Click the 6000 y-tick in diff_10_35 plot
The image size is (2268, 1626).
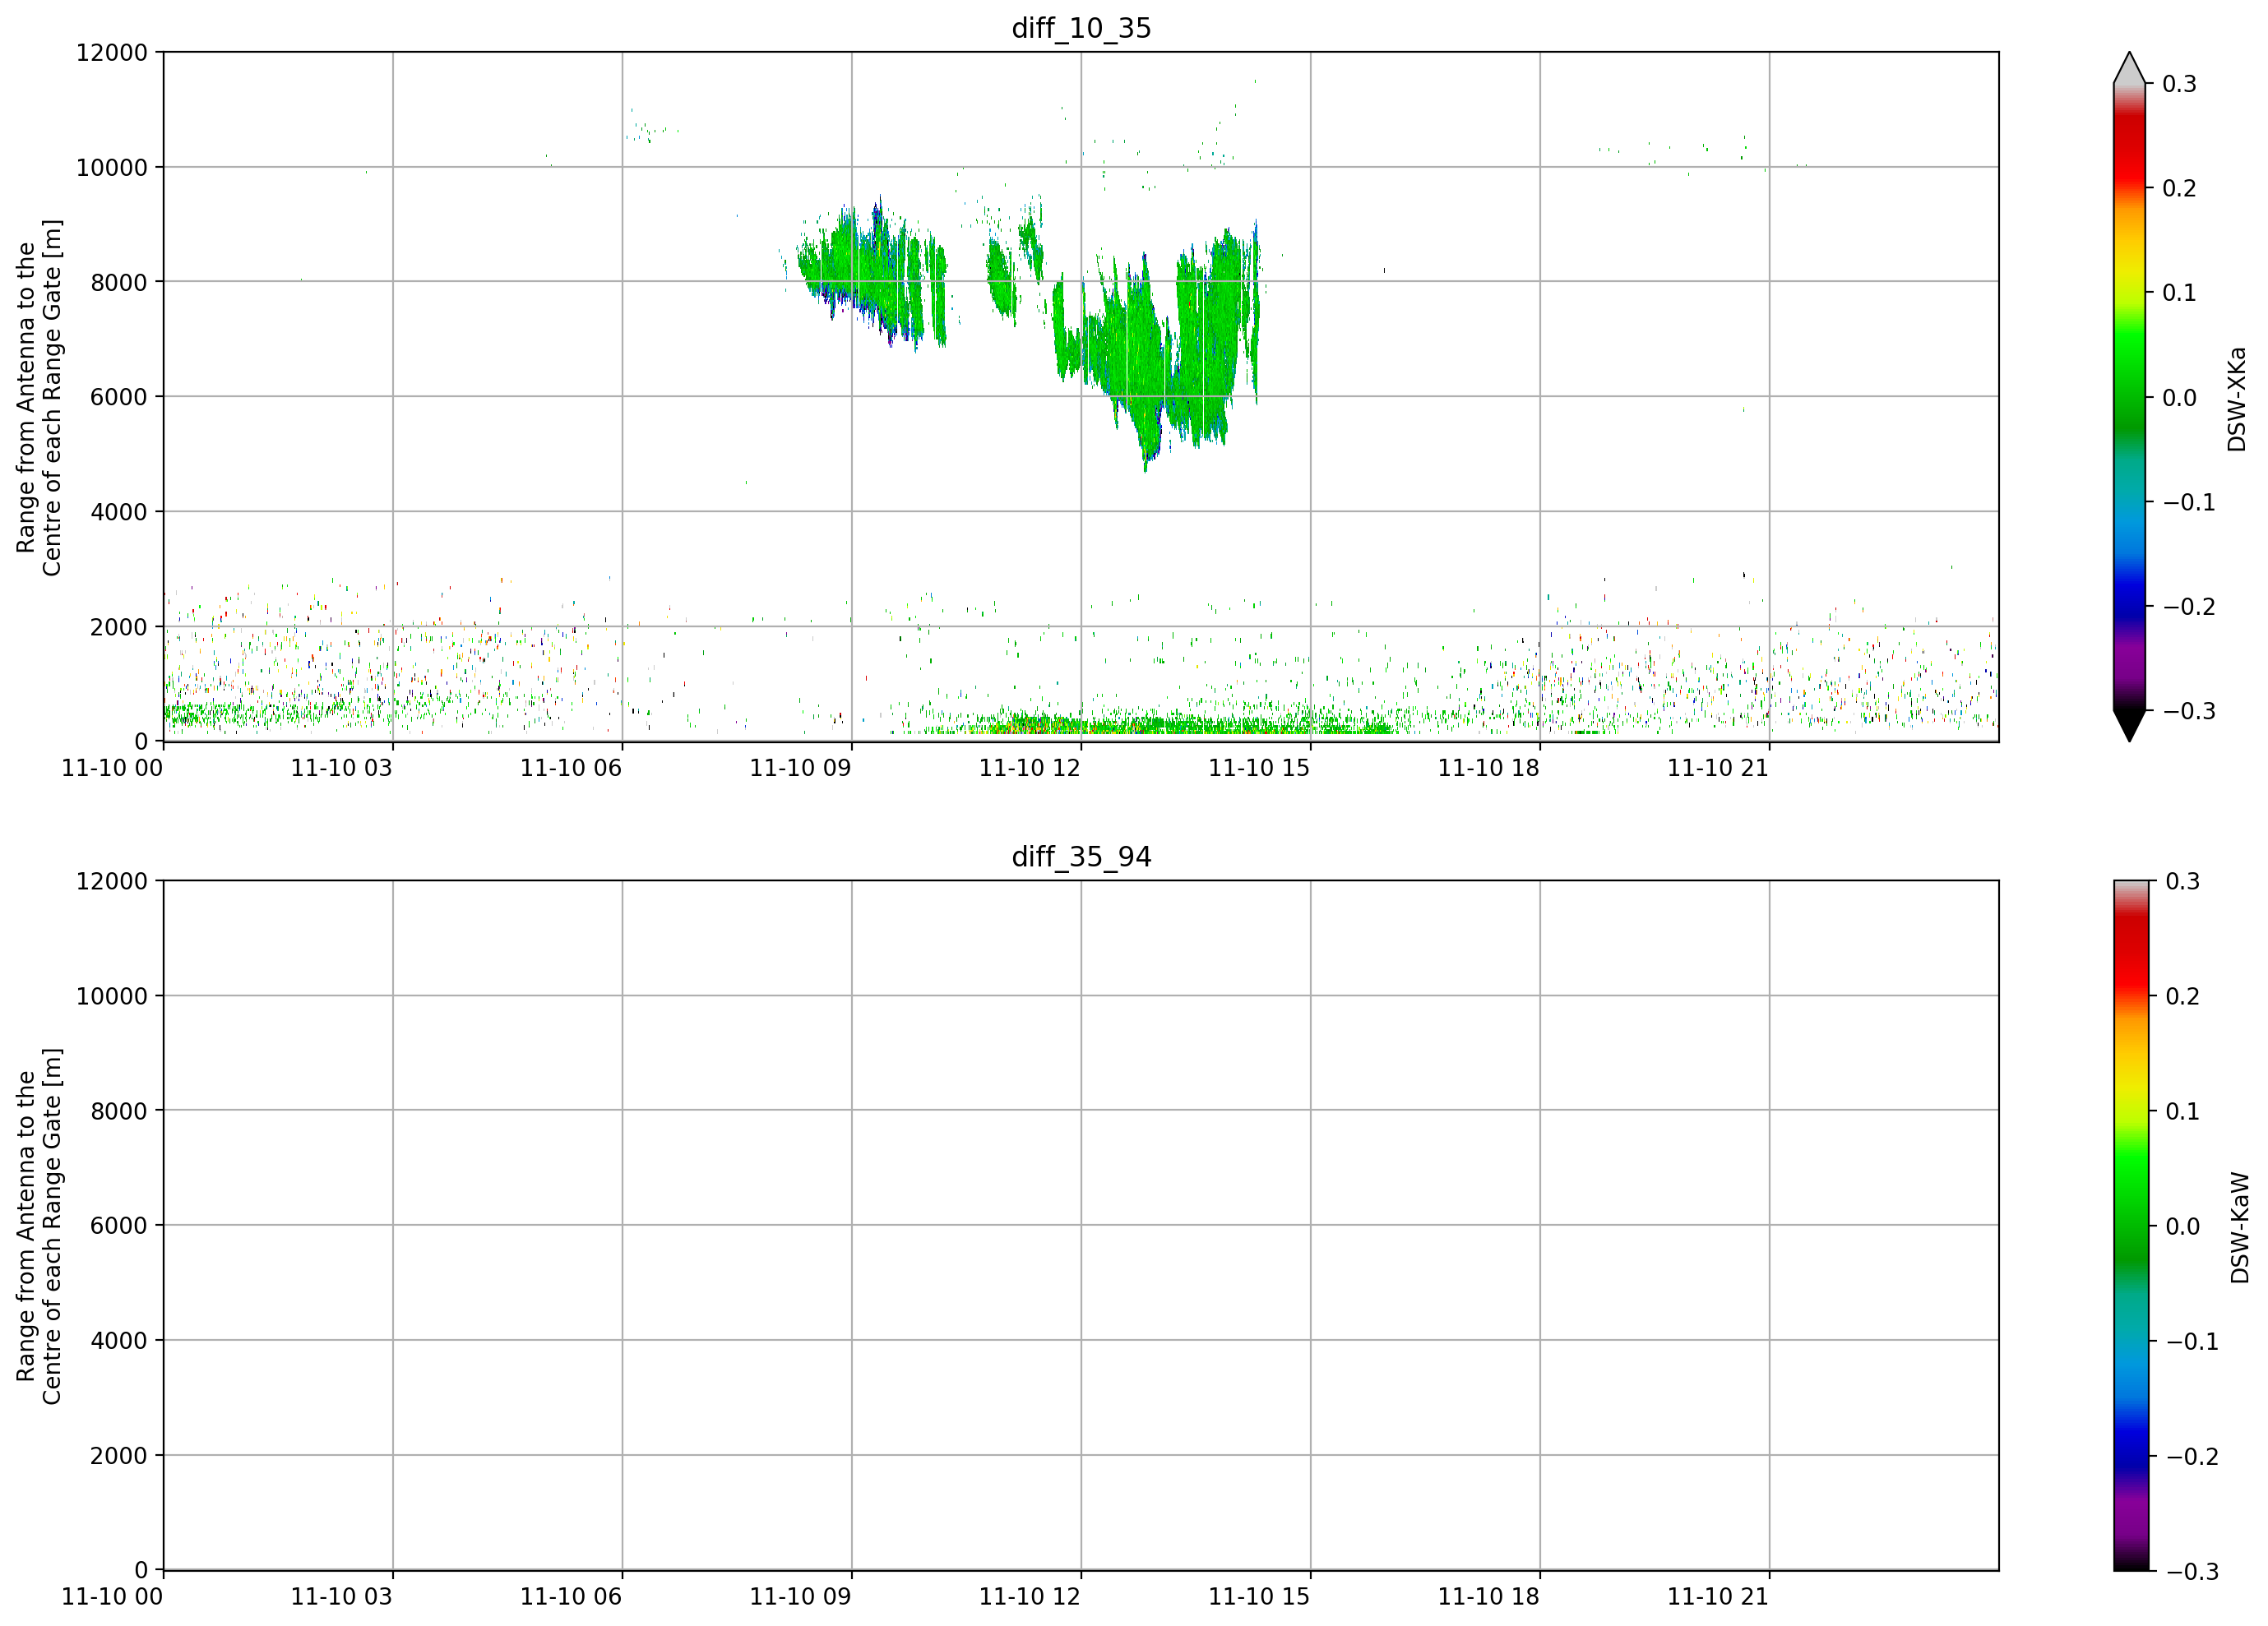pos(119,397)
